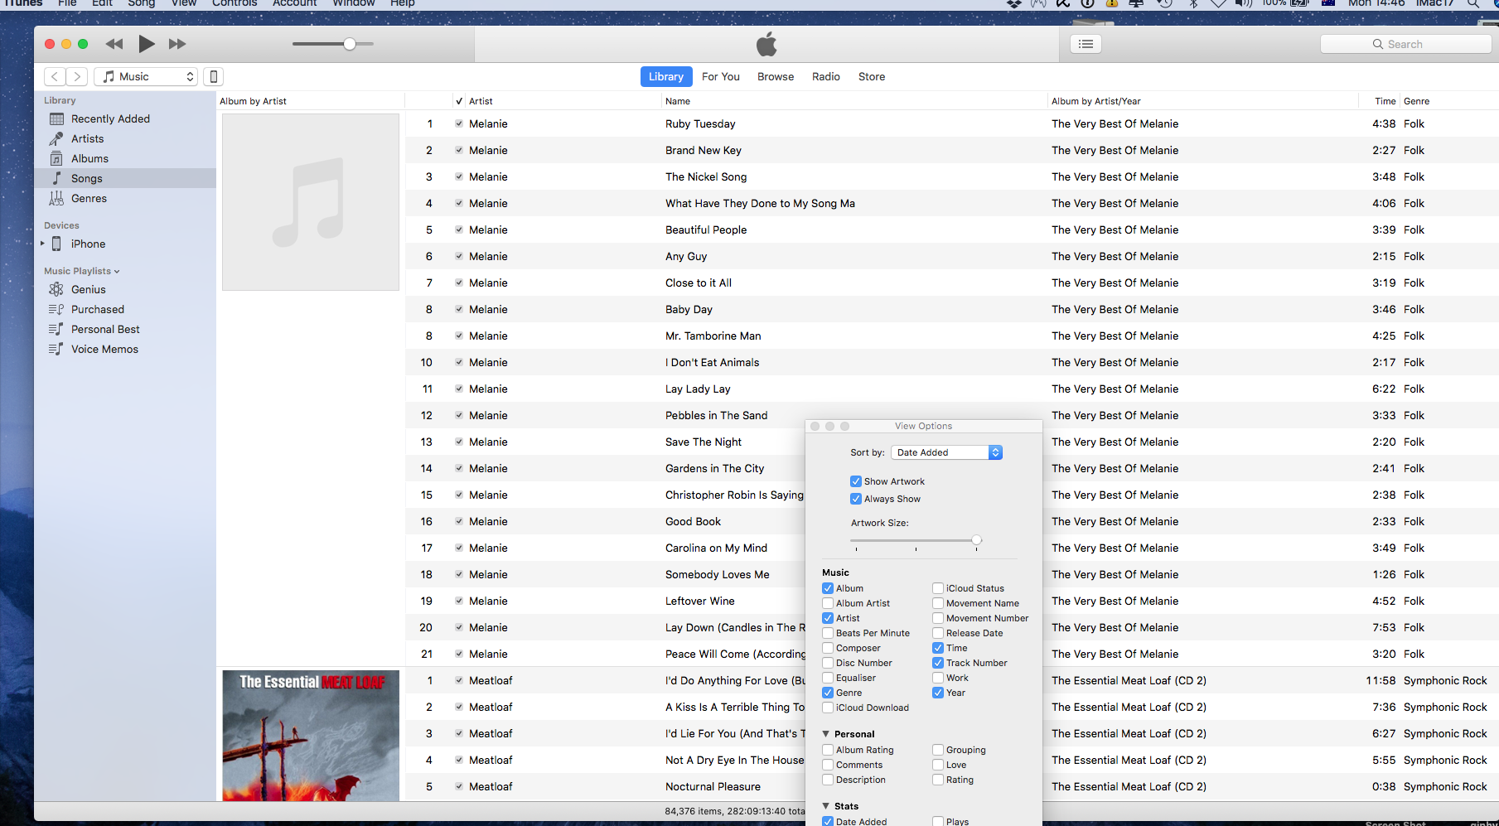Screen dimensions: 1499x826
Task: Switch to the Browse tab
Action: (x=776, y=76)
